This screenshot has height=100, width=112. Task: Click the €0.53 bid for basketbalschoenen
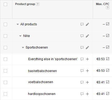click(100, 71)
